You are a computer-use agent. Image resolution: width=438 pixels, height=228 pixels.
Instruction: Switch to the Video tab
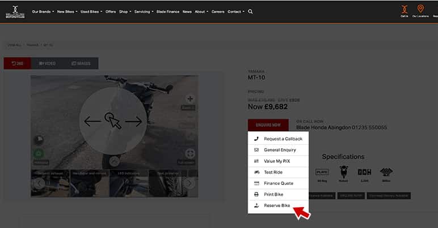point(47,63)
